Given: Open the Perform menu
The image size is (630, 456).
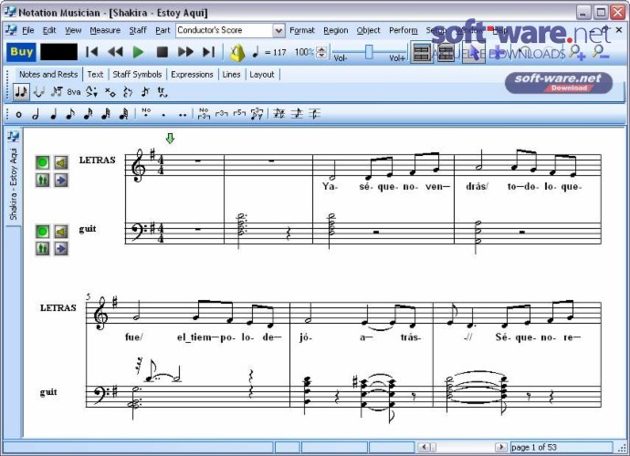Looking at the screenshot, I should 403,30.
